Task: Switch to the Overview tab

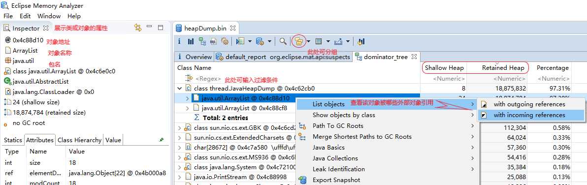Action: click(x=195, y=57)
